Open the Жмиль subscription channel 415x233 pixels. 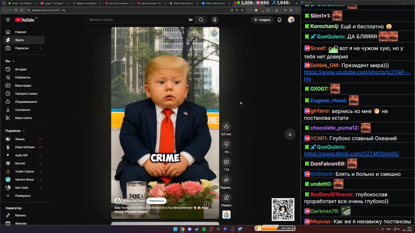[x=23, y=139]
